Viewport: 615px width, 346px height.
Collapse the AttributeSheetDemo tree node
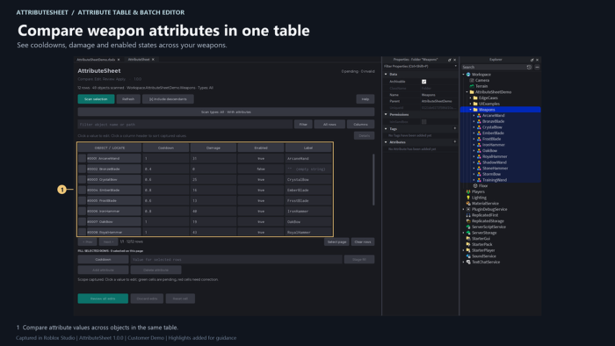(x=467, y=92)
